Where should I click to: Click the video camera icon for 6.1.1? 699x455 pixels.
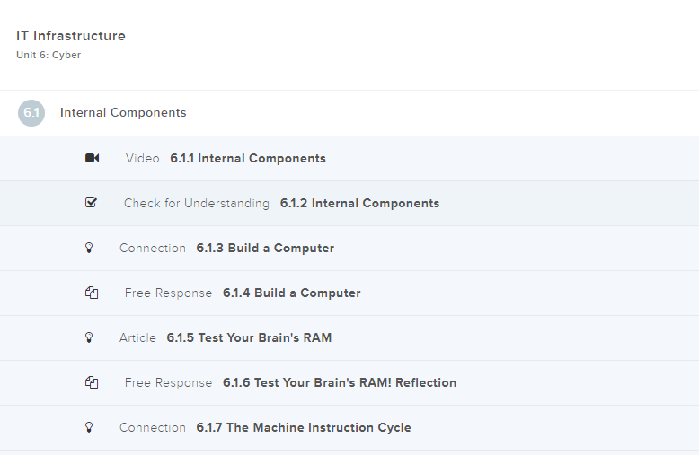point(92,158)
